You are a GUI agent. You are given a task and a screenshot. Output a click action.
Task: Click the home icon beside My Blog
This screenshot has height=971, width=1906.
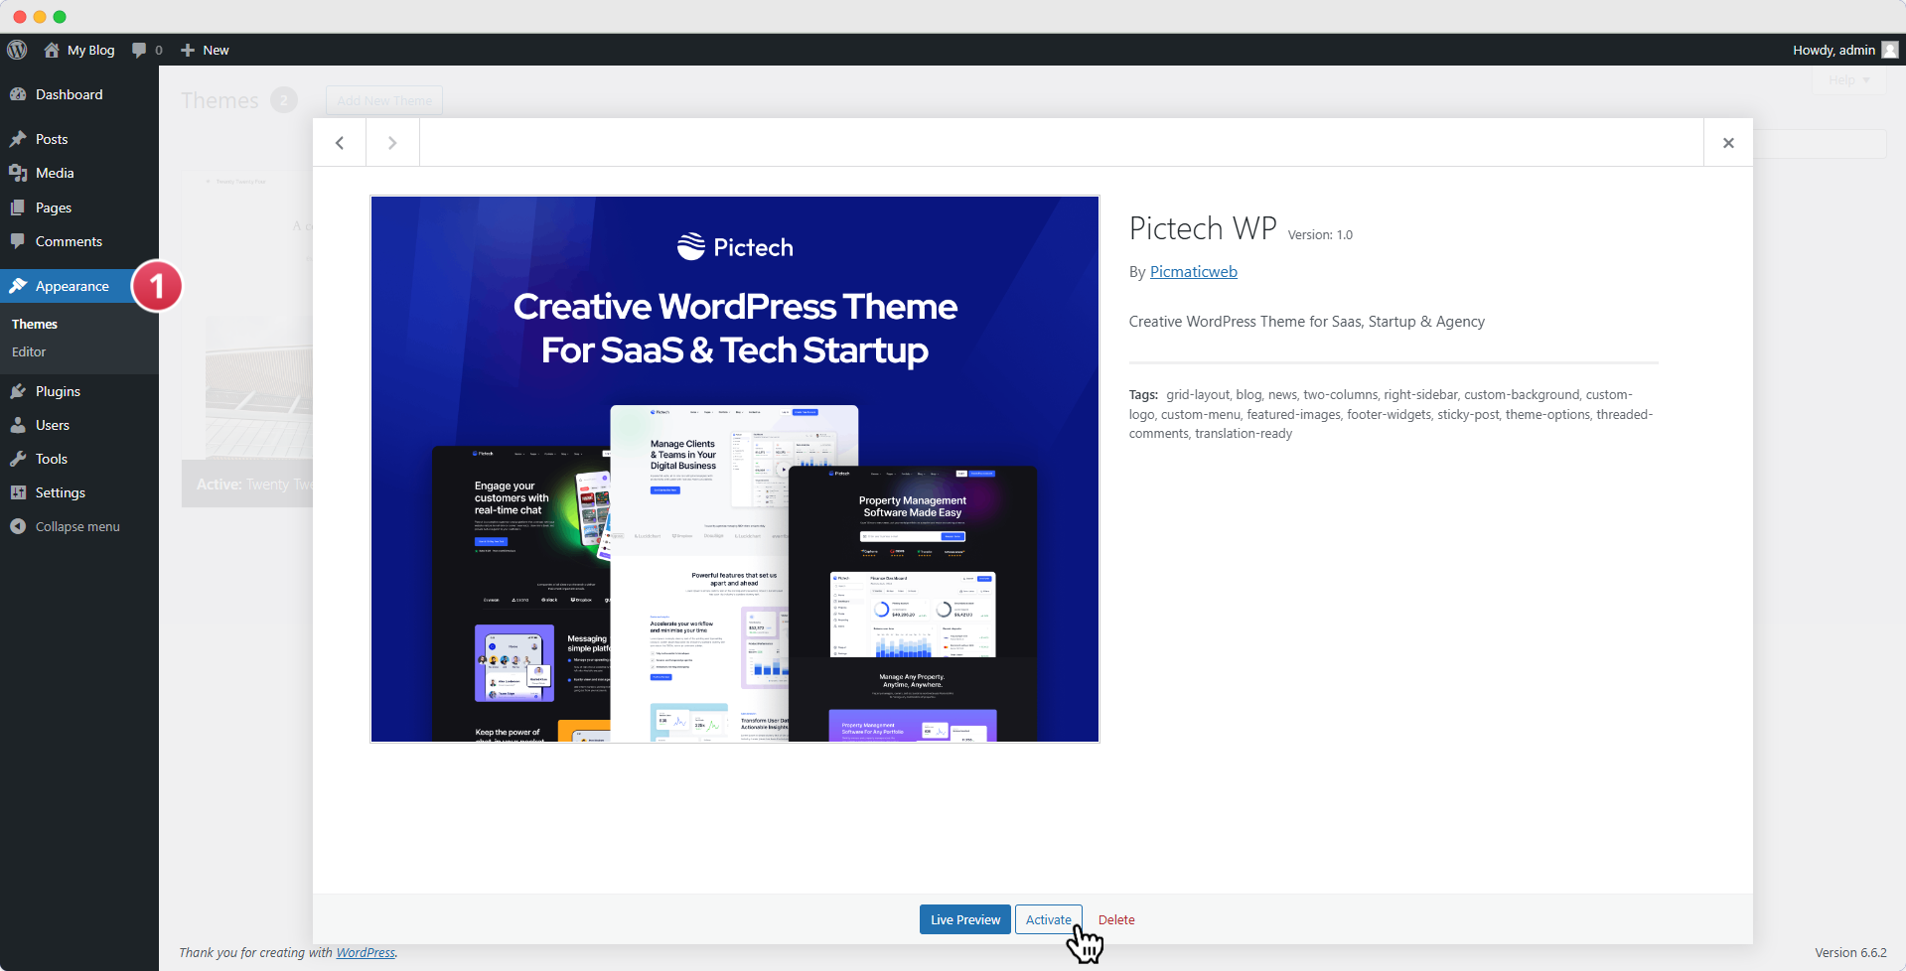pyautogui.click(x=52, y=50)
